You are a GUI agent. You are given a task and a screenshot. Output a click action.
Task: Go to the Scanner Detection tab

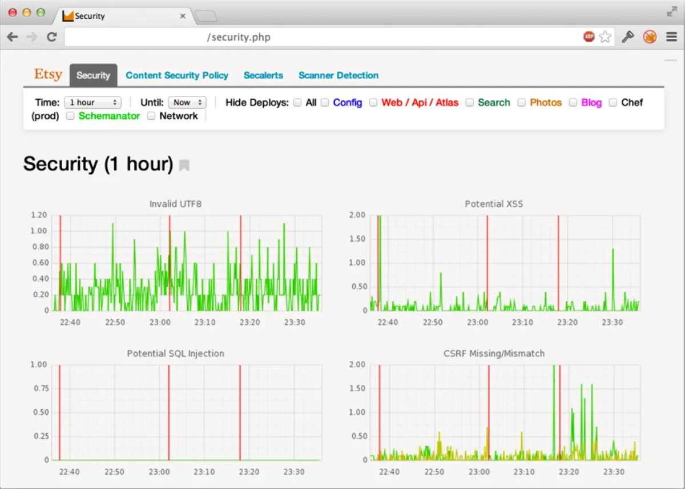339,75
